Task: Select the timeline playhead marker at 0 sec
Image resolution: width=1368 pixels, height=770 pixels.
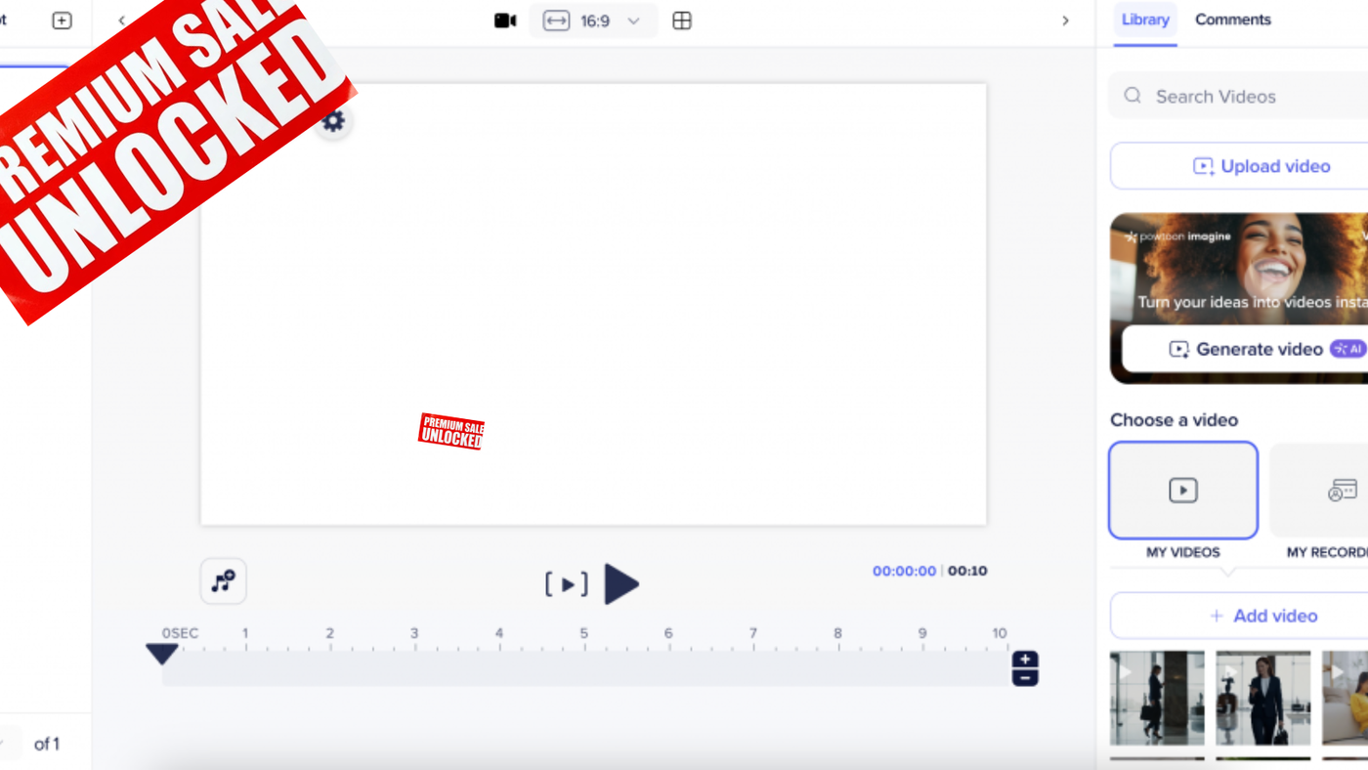Action: click(162, 654)
